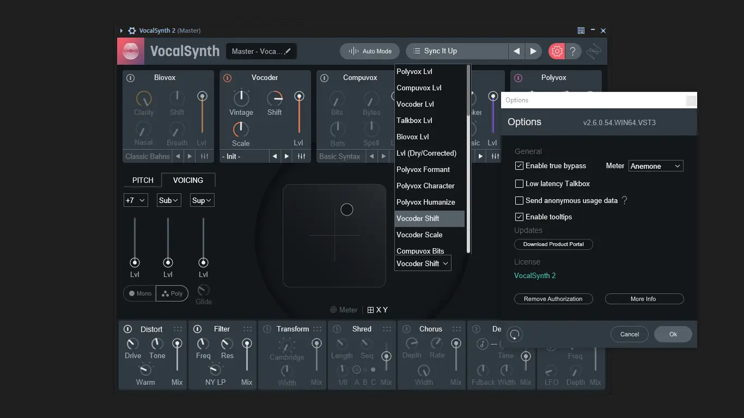Open the Meter type Anemone dropdown

(656, 165)
